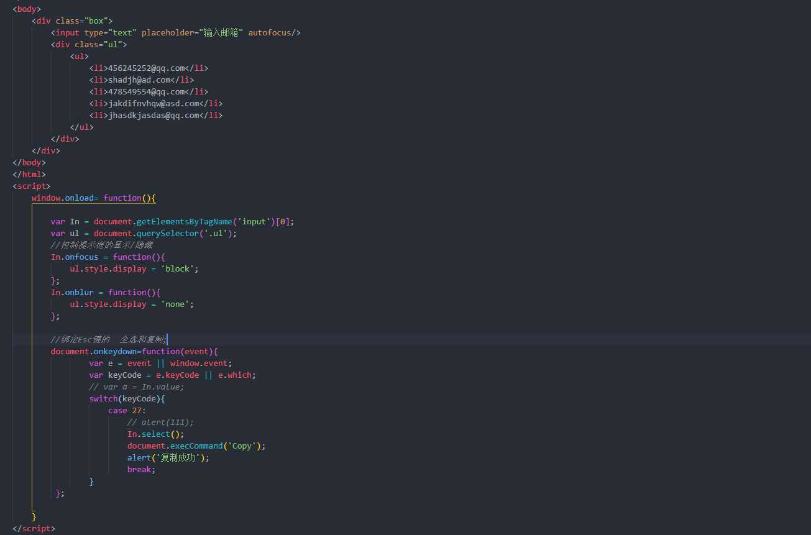
Task: Click the list item jhasdkjasdas@qq.com
Action: coord(155,115)
